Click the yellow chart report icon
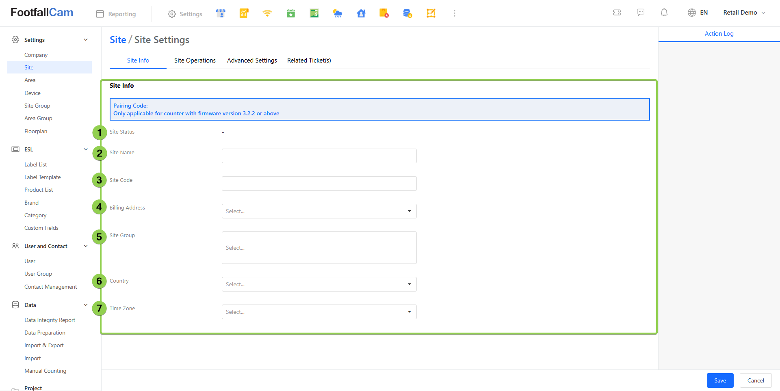The height and width of the screenshot is (391, 780). coord(244,13)
